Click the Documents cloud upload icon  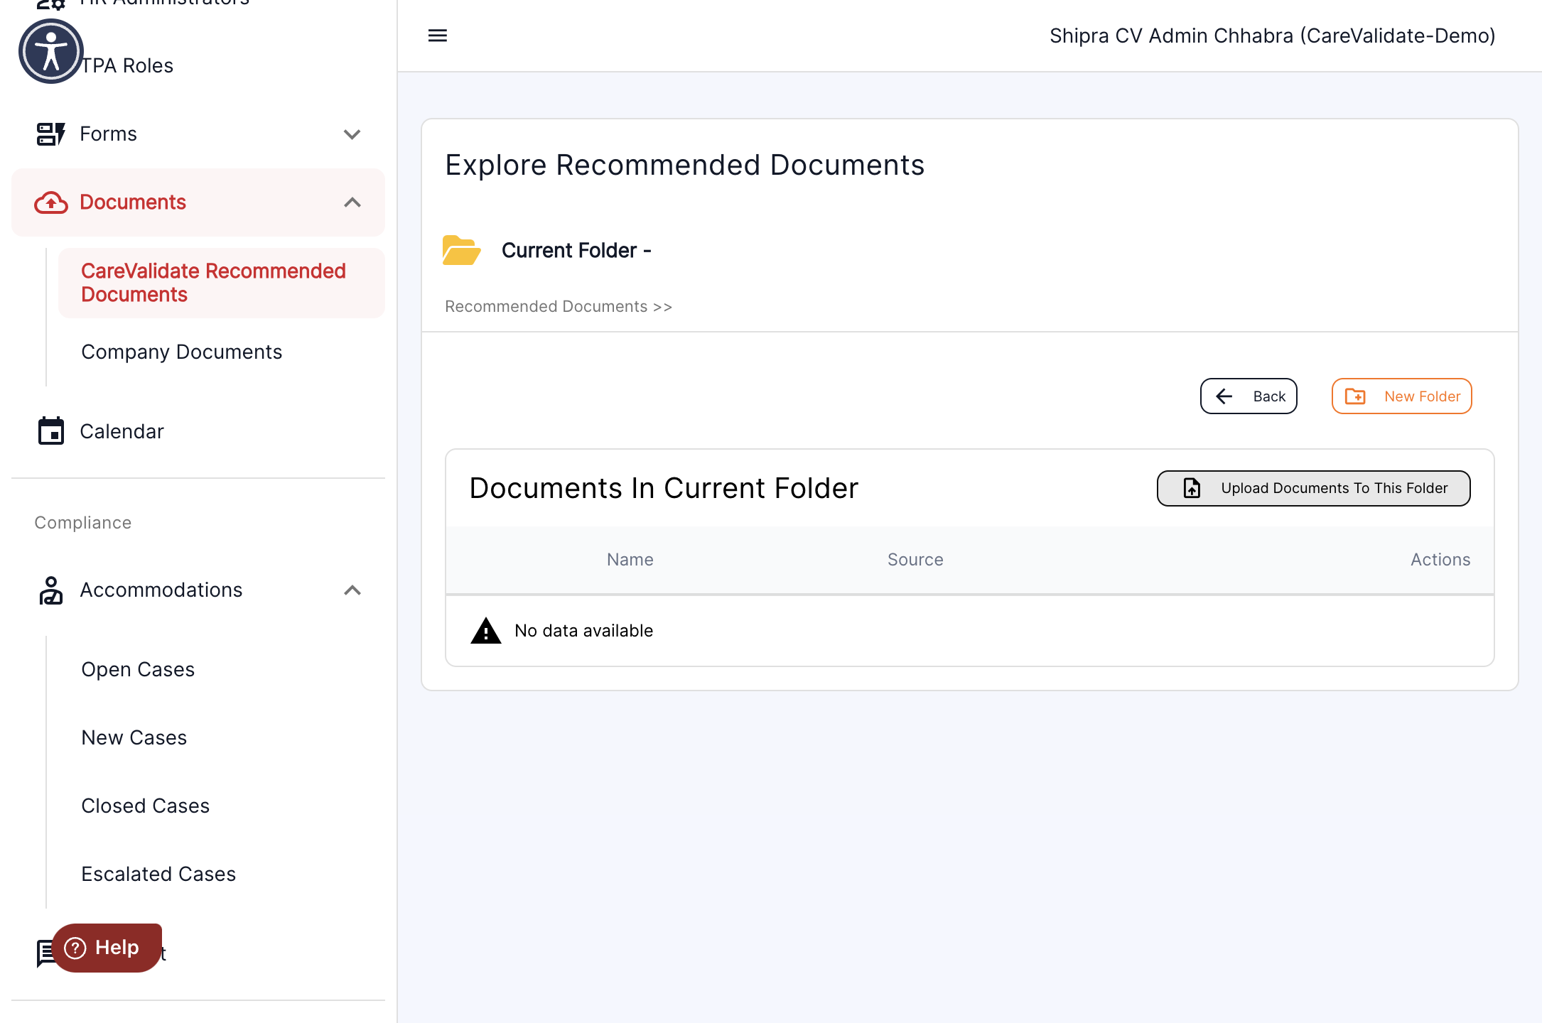click(51, 202)
